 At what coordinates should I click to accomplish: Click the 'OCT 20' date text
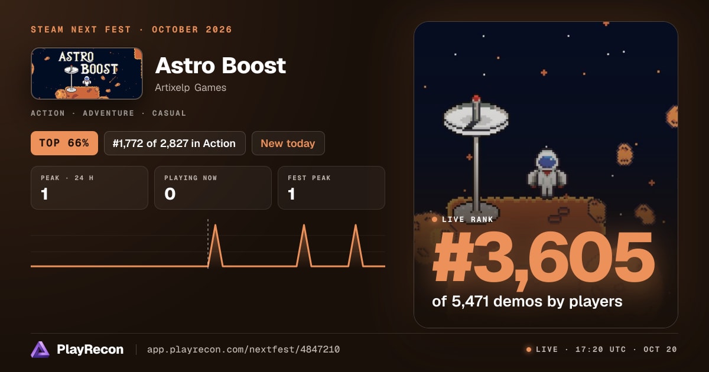(660, 350)
